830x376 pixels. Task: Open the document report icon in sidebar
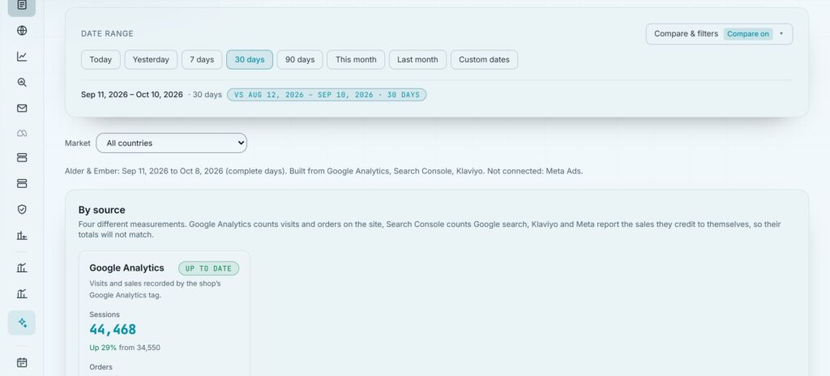coord(22,6)
